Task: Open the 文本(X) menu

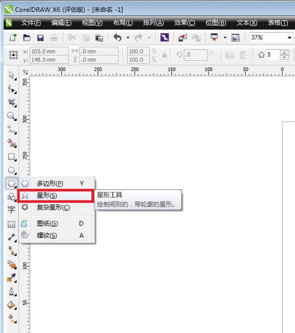Action: pos(247,23)
